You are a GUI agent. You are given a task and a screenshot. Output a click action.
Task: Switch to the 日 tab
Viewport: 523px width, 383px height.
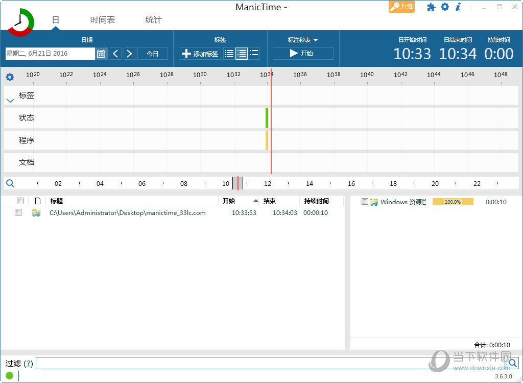pyautogui.click(x=55, y=20)
